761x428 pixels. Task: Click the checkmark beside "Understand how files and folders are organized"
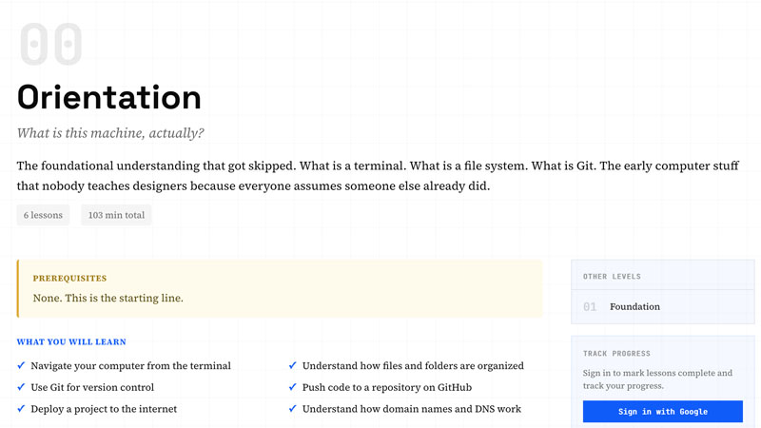(293, 365)
